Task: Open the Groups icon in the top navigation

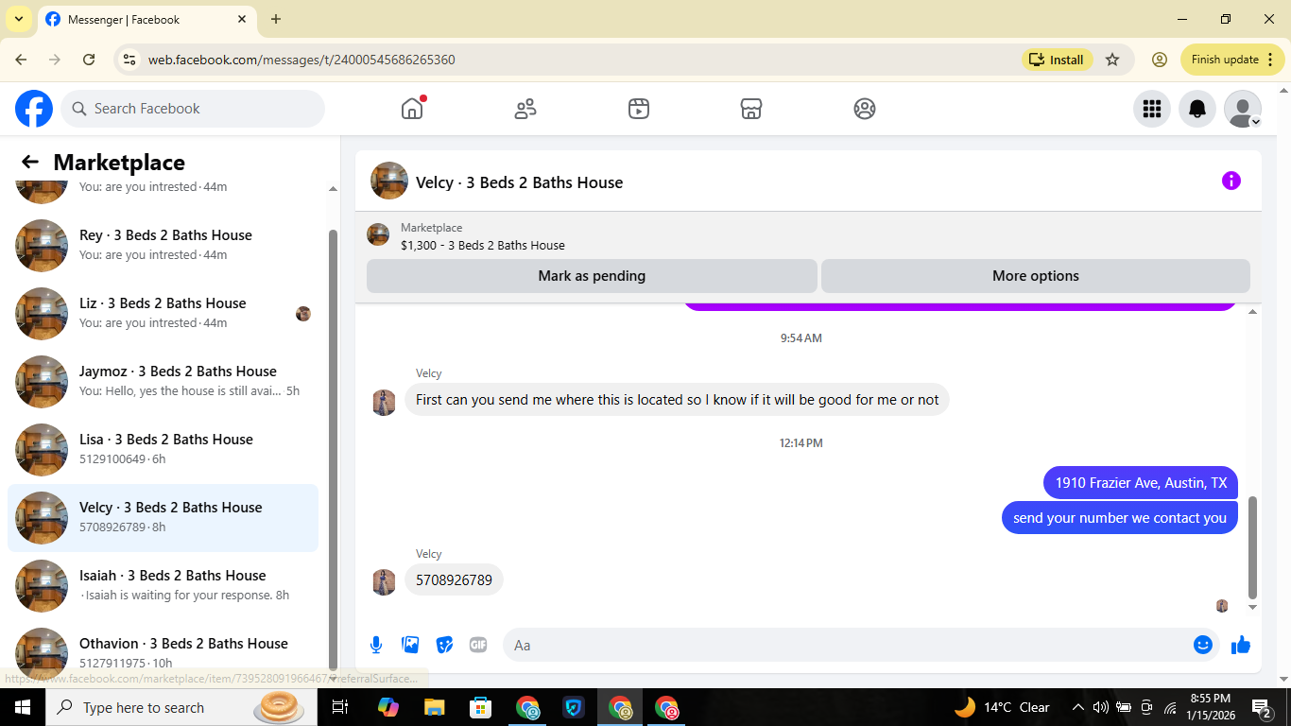Action: (x=865, y=109)
